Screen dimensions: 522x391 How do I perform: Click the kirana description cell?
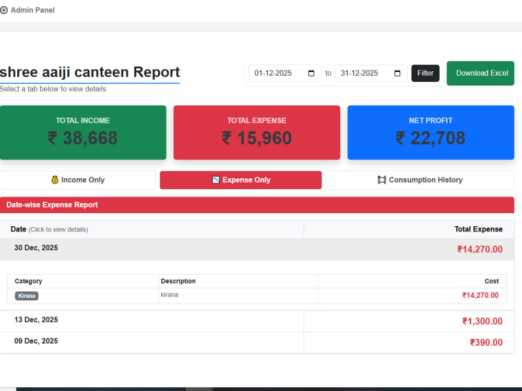[x=239, y=296]
